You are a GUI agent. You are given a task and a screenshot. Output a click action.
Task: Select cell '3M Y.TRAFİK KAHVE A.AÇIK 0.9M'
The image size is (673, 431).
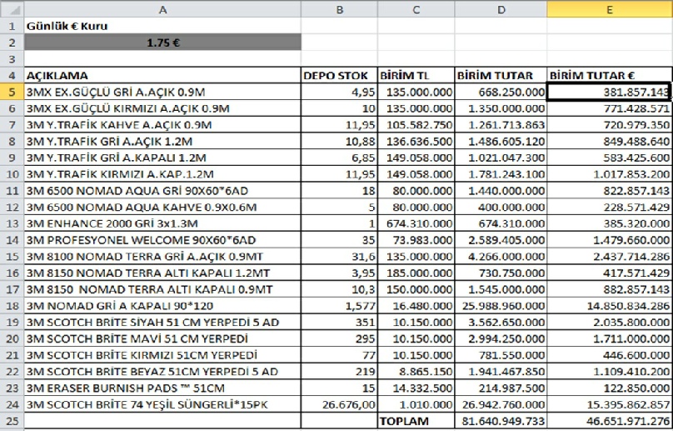coord(162,125)
